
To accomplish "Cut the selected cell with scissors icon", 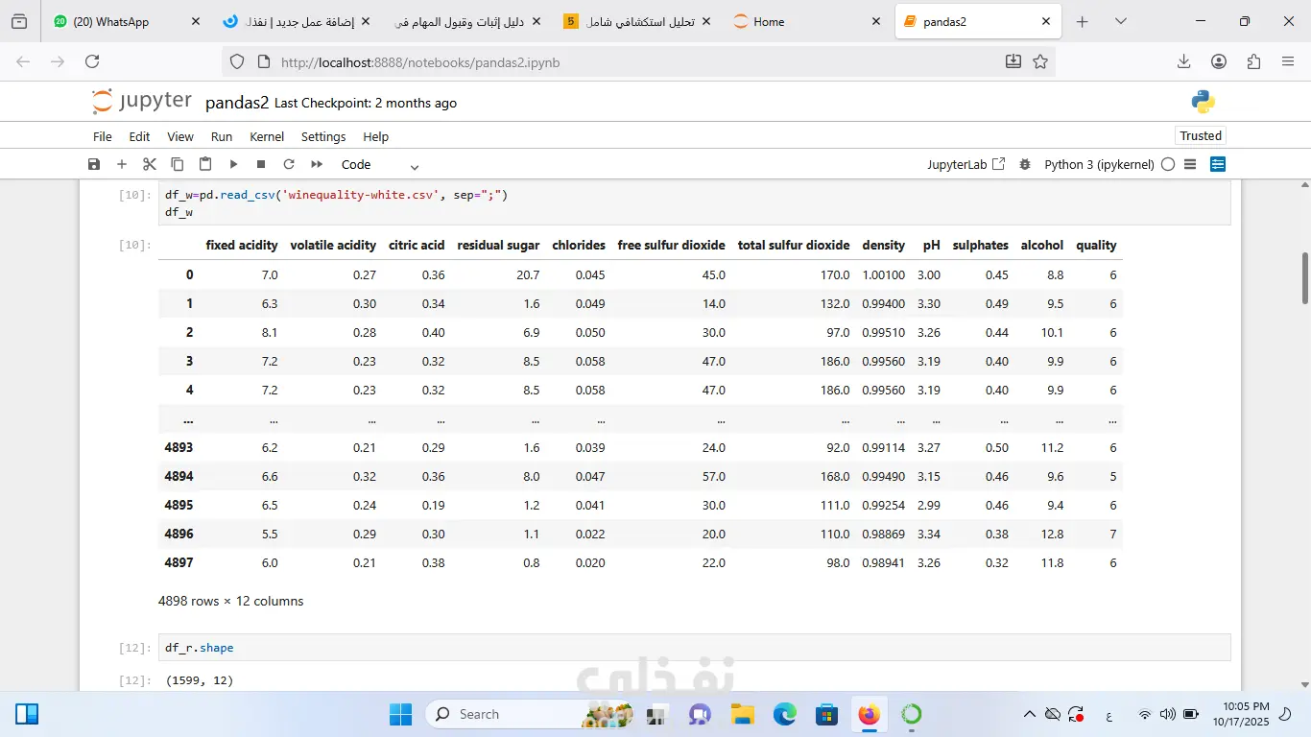I will coord(149,164).
